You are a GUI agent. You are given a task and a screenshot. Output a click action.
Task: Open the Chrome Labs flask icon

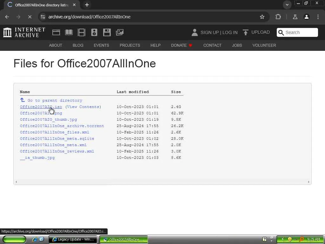(x=295, y=17)
